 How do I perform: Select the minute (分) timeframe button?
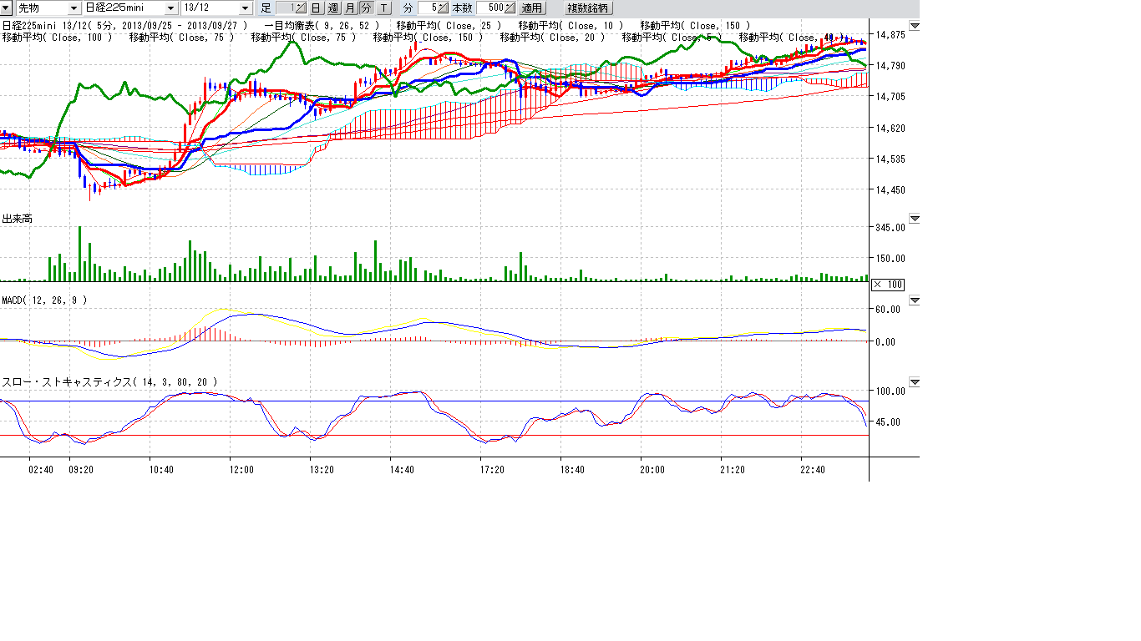(367, 8)
